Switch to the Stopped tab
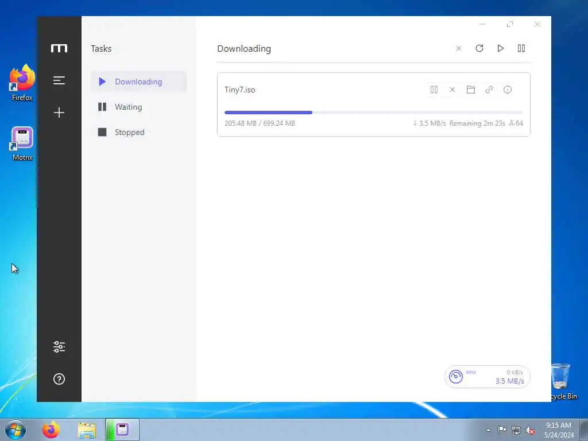The image size is (588, 441). tap(139, 132)
